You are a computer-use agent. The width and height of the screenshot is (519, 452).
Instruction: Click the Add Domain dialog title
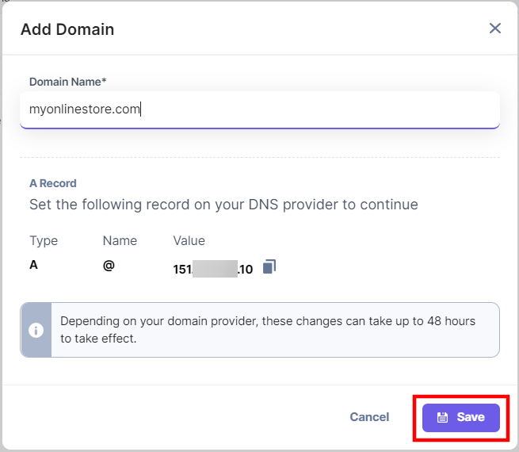pos(67,29)
